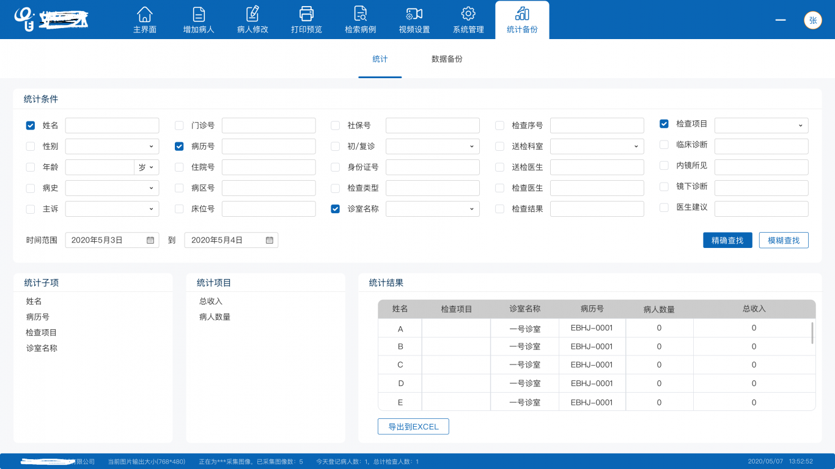Click the 病人数量 column header
835x469 pixels.
(x=659, y=309)
